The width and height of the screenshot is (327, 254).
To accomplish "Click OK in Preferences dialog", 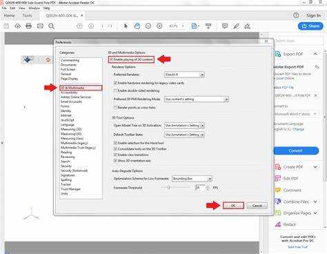I will (233, 206).
